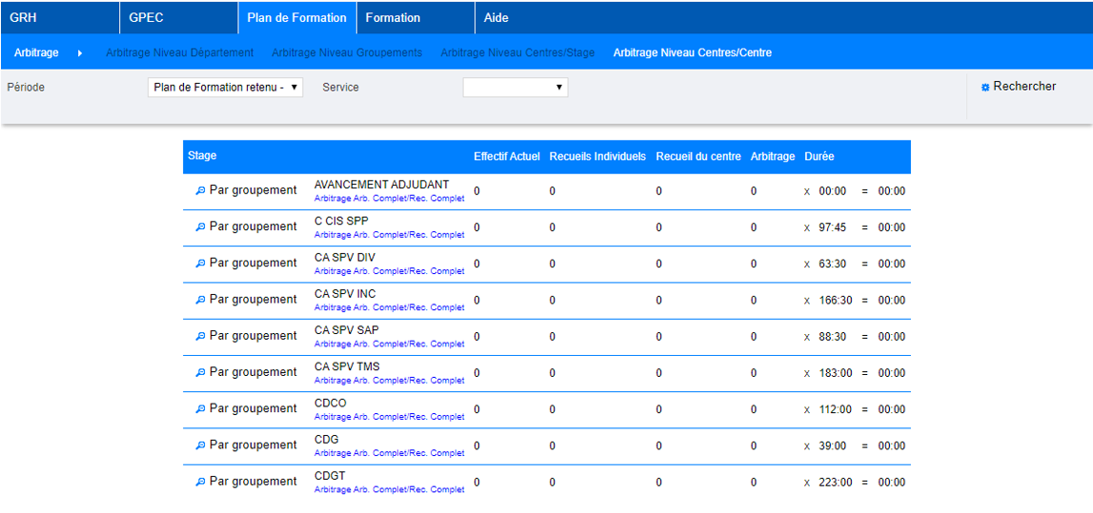The image size is (1093, 513).
Task: Click magnifier icon in CA SPV INC row
Action: pyautogui.click(x=200, y=300)
